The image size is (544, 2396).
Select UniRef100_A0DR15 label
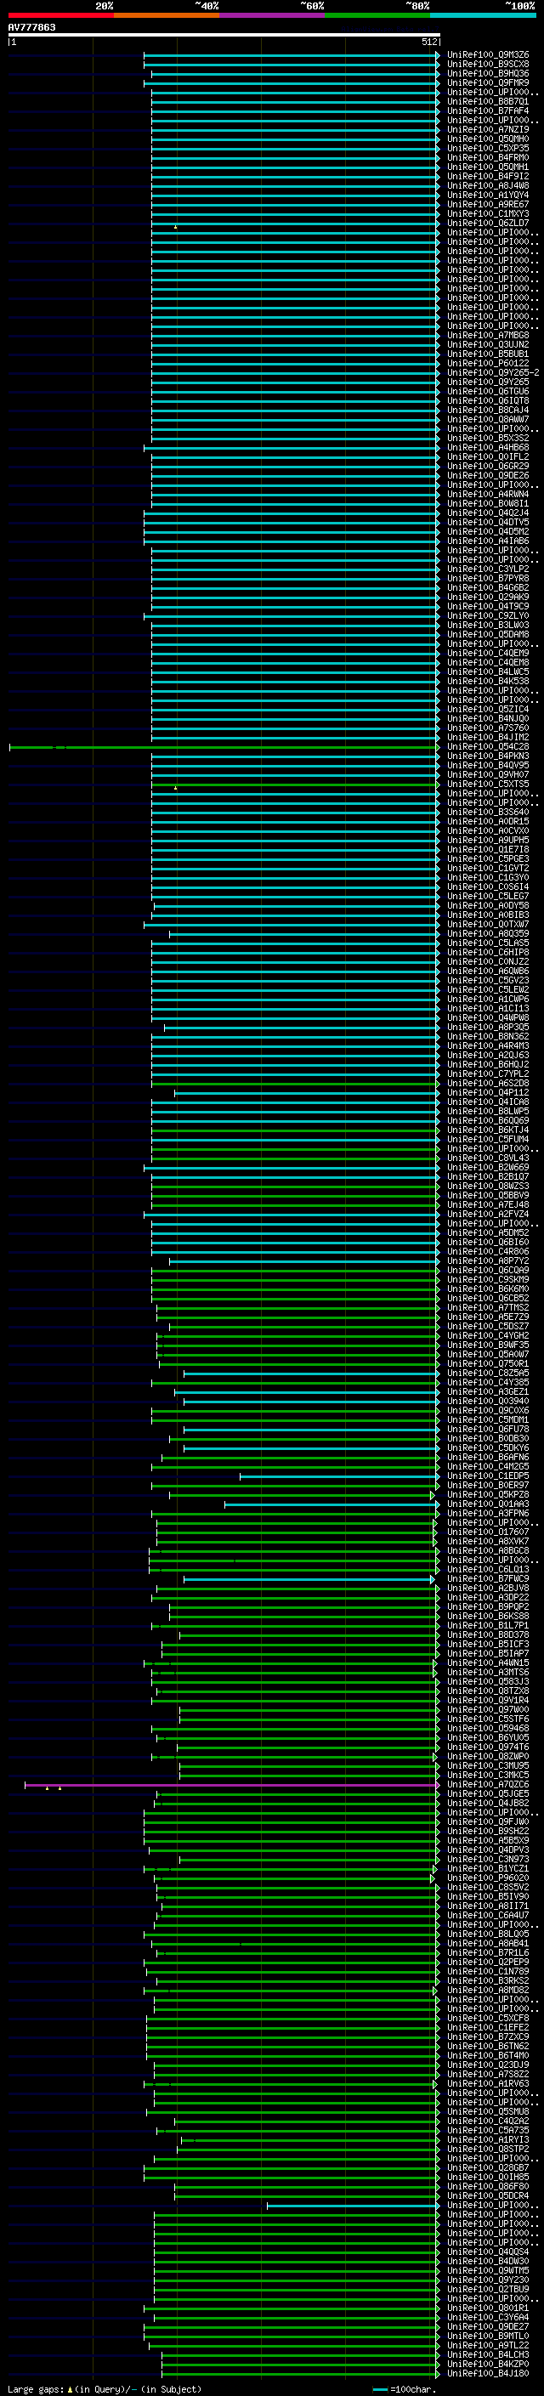[x=488, y=821]
